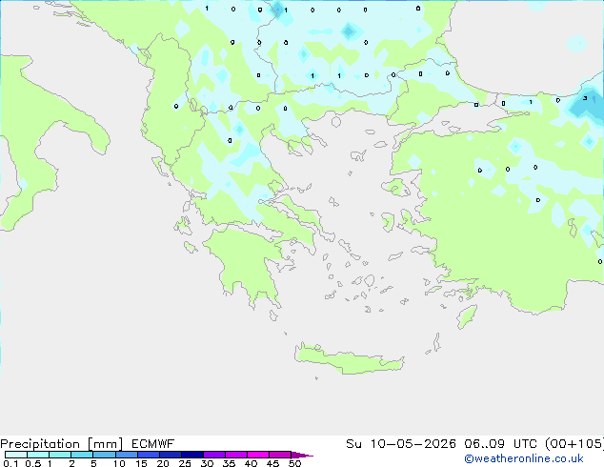Screen dimensions: 604x467
Task: Select the "[mm]" unit label
Action: click(106, 444)
